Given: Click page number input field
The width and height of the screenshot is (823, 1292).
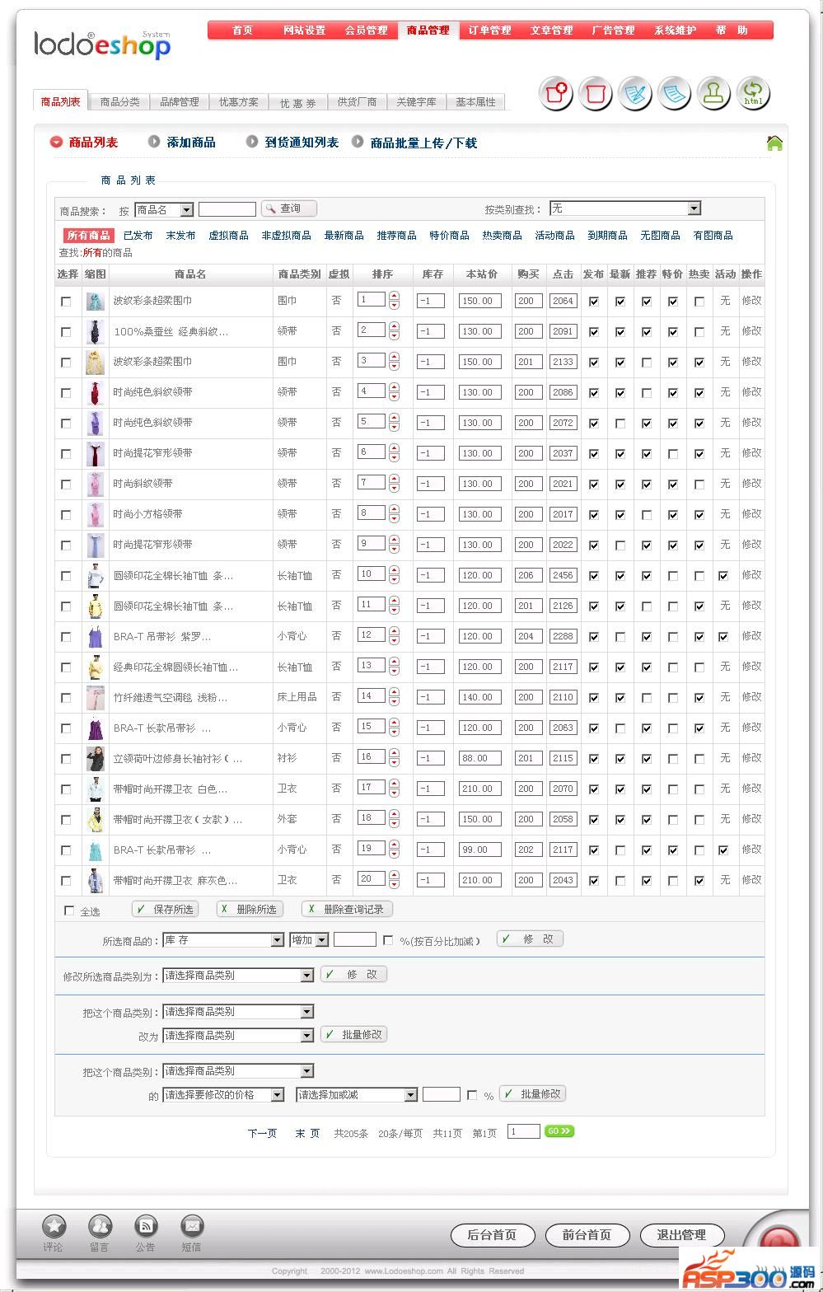Looking at the screenshot, I should (524, 1132).
